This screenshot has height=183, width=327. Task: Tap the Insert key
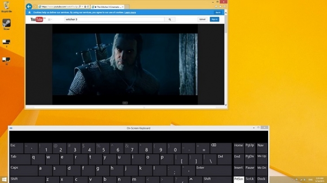[x=239, y=170]
